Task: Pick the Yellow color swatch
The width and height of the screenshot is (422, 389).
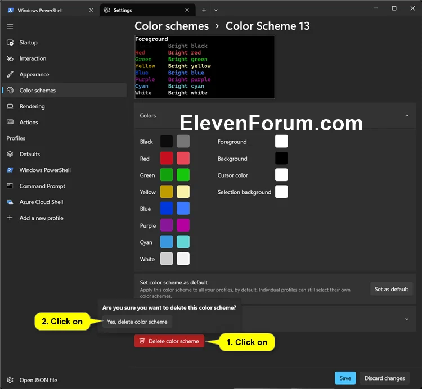Action: [167, 192]
